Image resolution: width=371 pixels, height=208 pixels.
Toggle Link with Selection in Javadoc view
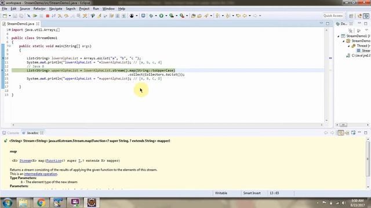[x=340, y=133]
